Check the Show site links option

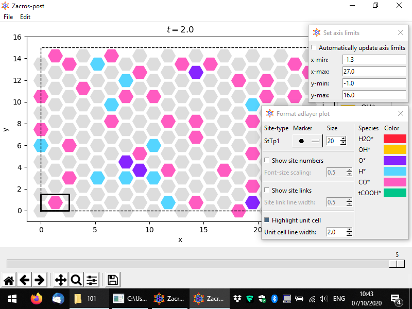267,191
